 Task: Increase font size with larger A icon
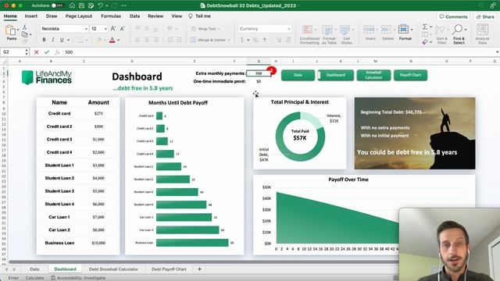(x=113, y=29)
